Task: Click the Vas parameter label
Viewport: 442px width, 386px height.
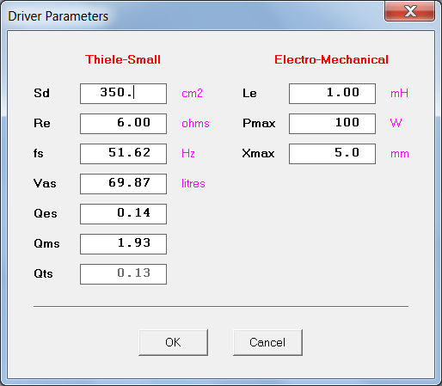Action: coord(45,184)
